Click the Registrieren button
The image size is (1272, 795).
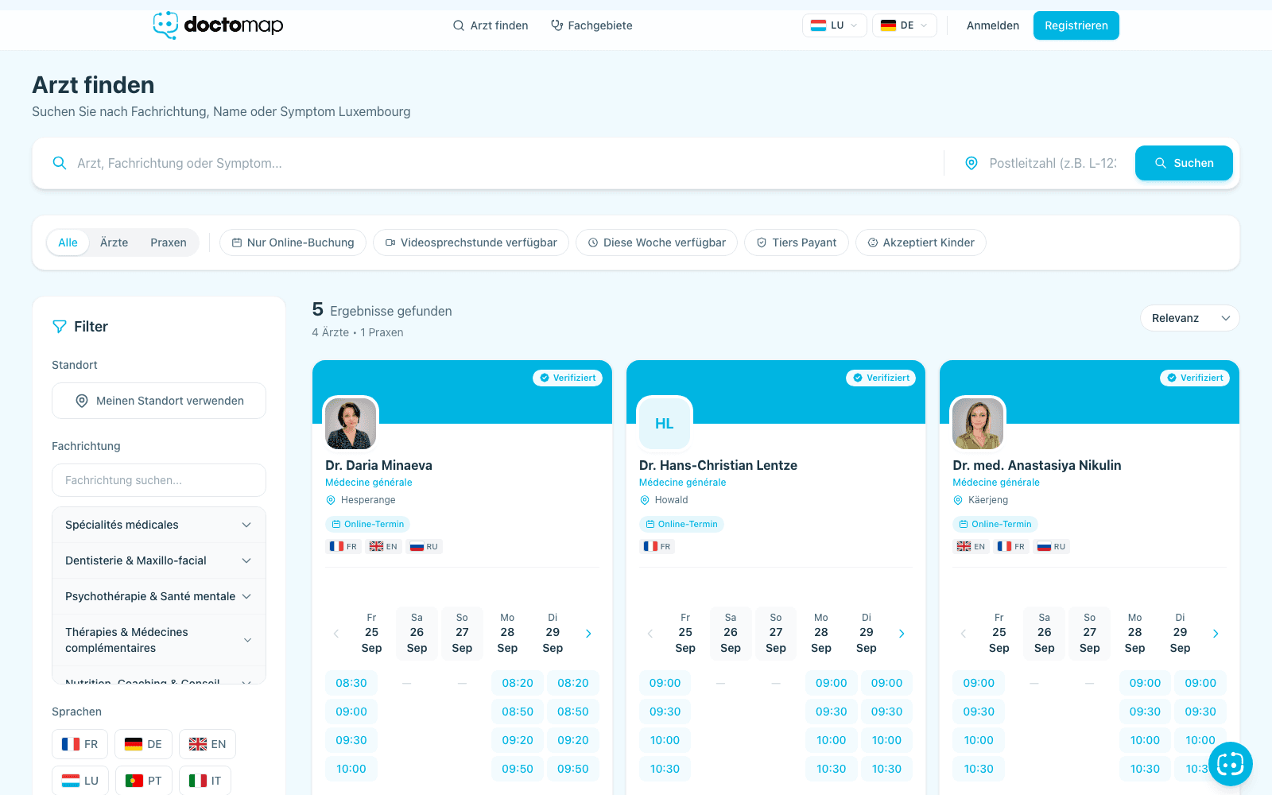1076,25
